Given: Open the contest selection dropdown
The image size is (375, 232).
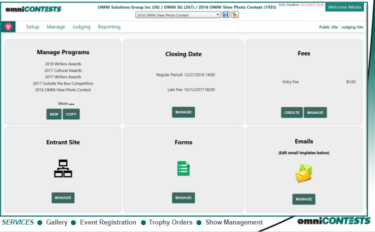Looking at the screenshot, I should pyautogui.click(x=178, y=15).
